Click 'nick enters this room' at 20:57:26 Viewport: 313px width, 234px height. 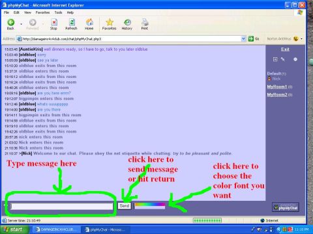41,137
